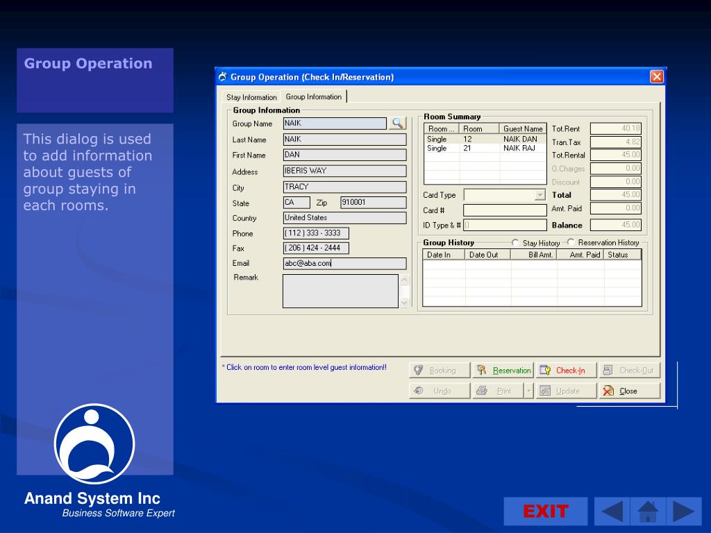Go to previous slide with left arrow

point(612,511)
